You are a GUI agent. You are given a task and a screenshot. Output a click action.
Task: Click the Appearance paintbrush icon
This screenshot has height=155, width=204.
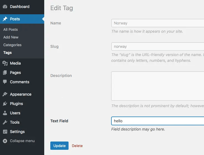(5, 94)
